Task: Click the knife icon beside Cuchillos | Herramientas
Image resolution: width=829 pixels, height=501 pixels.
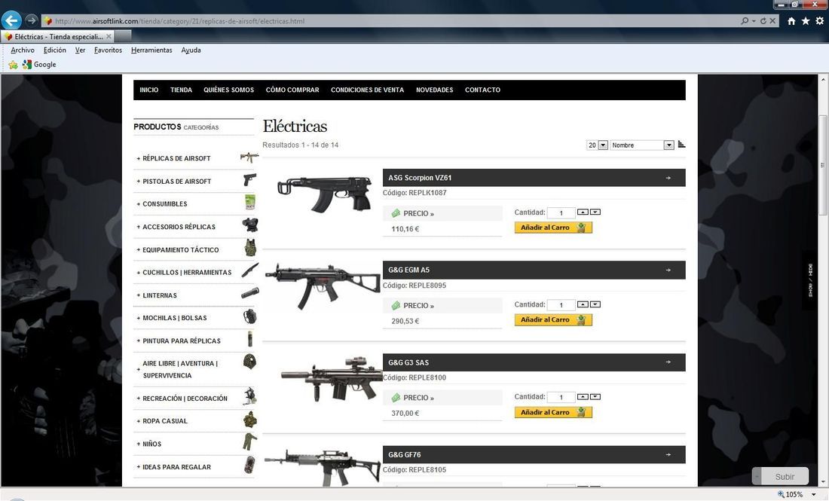Action: 250,270
